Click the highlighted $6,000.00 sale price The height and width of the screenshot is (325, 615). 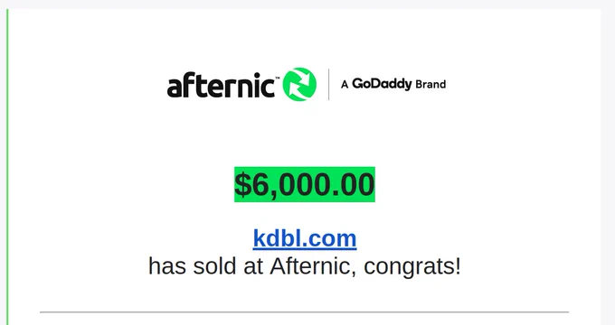coord(305,184)
